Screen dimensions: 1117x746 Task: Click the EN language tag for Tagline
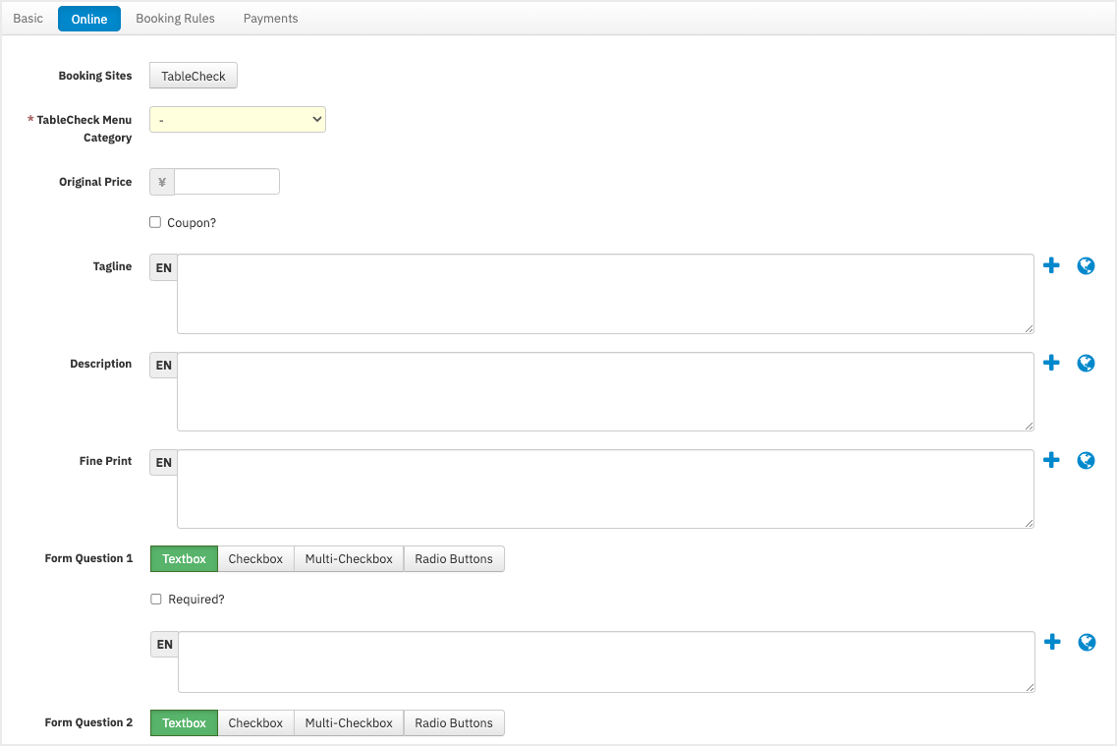pos(164,268)
